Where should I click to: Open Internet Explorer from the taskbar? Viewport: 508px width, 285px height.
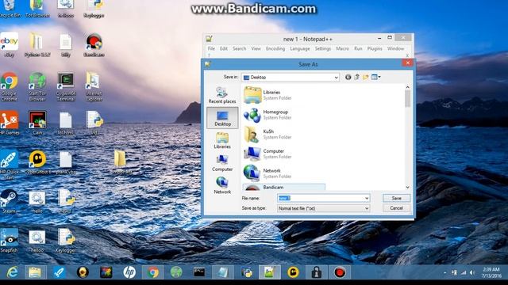point(12,272)
